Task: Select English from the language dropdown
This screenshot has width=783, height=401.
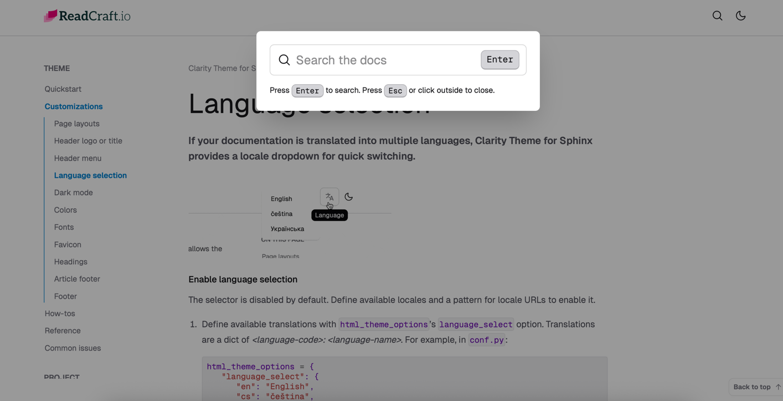Action: pos(281,198)
